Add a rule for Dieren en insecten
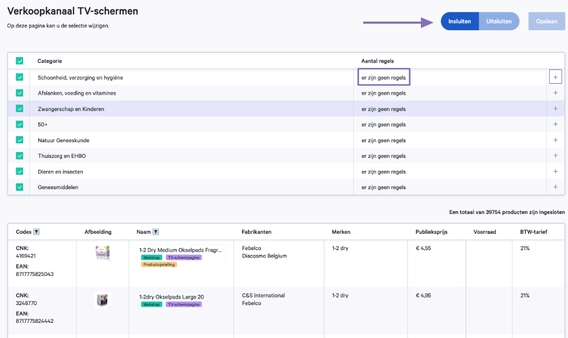Viewport: 568px width, 338px height. [555, 171]
